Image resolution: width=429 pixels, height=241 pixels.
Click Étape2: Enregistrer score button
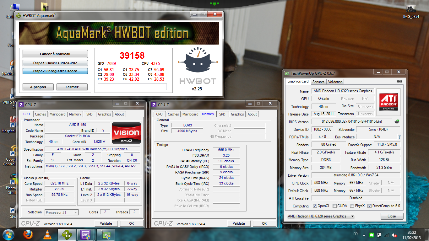55,71
